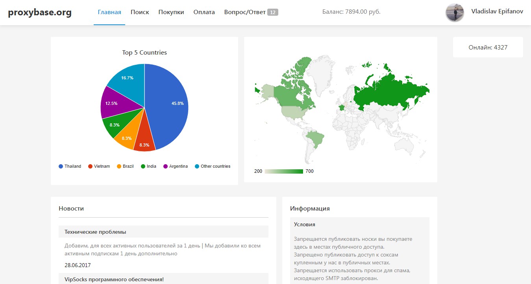
Task: Open the Покупки section
Action: coord(171,12)
